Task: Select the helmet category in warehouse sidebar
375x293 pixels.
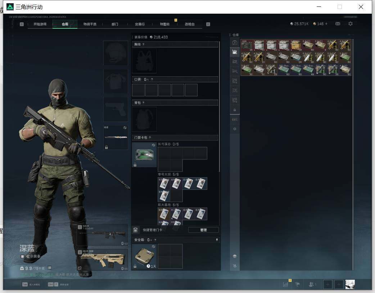Action: tap(235, 42)
